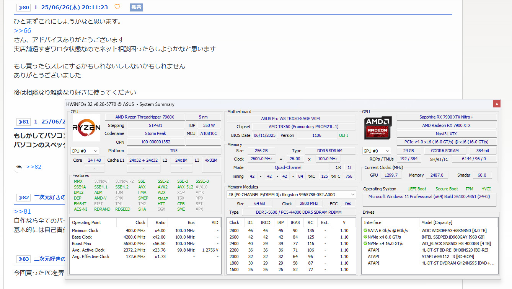Click green check icon beside SATA 6 Gb/s drive

tap(365, 231)
